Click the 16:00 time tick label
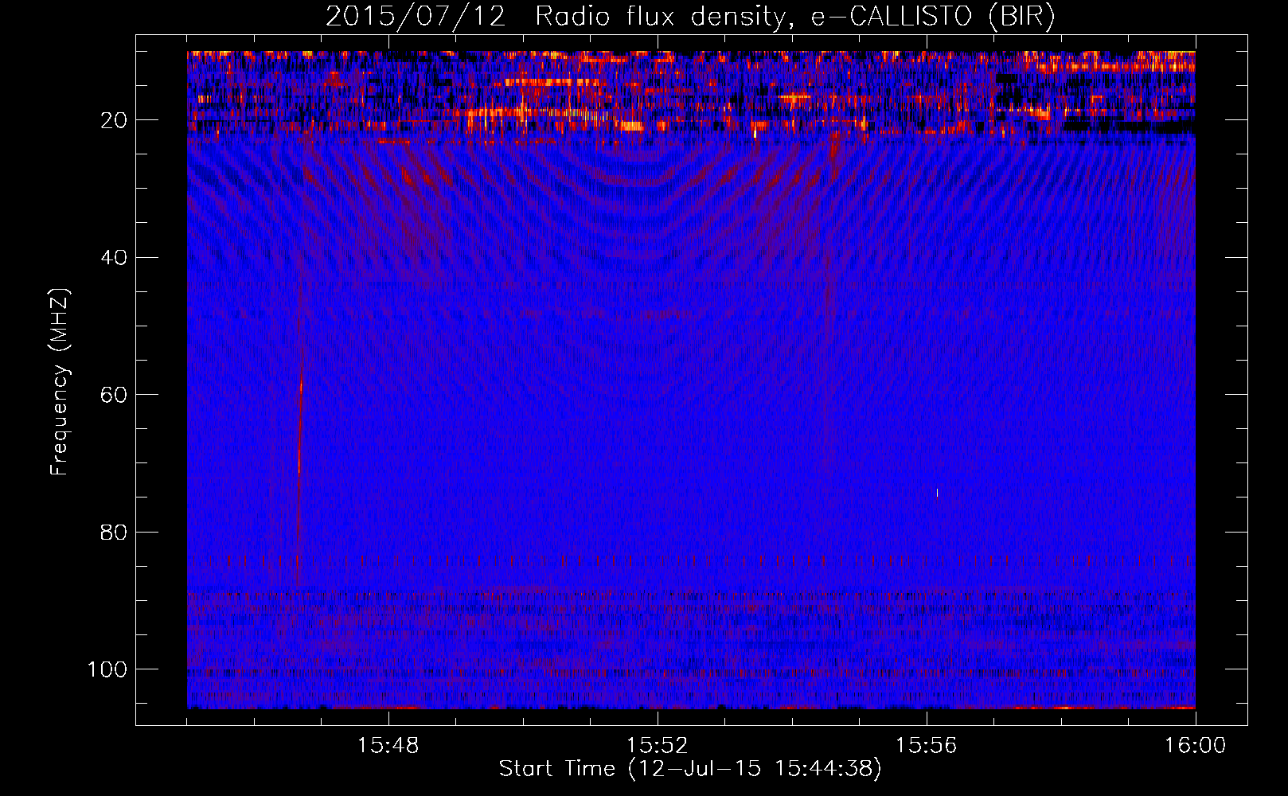Screen dimensions: 1288x796 coord(1195,746)
